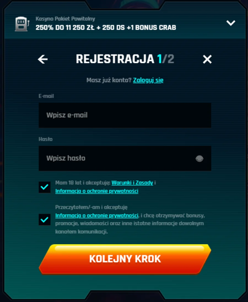Image resolution: width=248 pixels, height=302 pixels.
Task: Click the Kasyno Pakiet Powitalny banner title
Action: (65, 19)
